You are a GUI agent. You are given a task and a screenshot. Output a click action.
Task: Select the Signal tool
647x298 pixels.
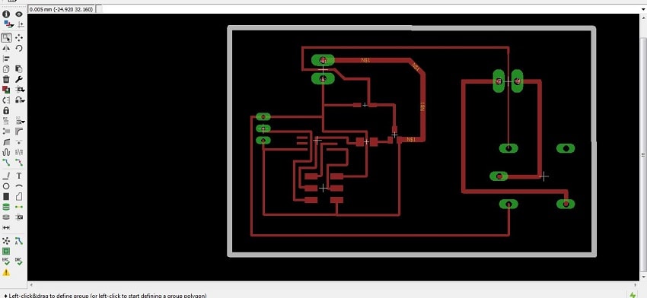pos(19,207)
